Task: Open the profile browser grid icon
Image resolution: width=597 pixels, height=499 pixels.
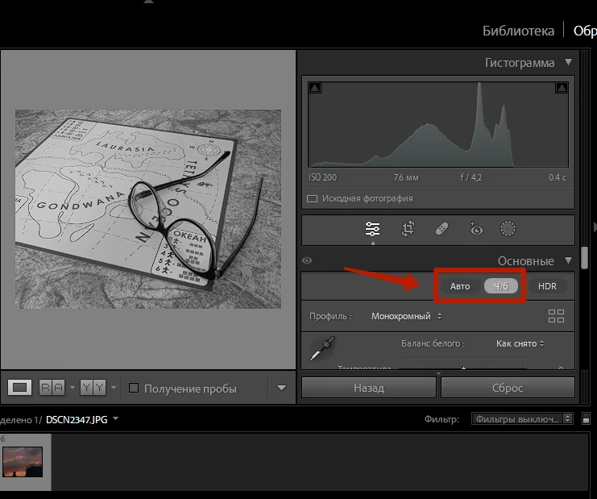Action: (556, 316)
